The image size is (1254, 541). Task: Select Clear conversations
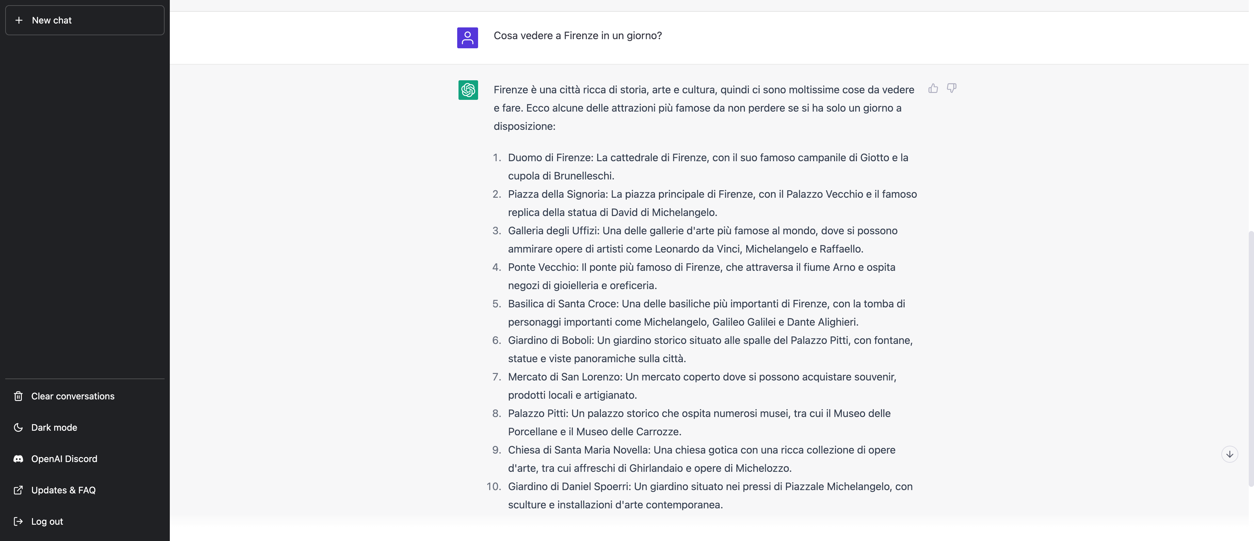[85, 396]
